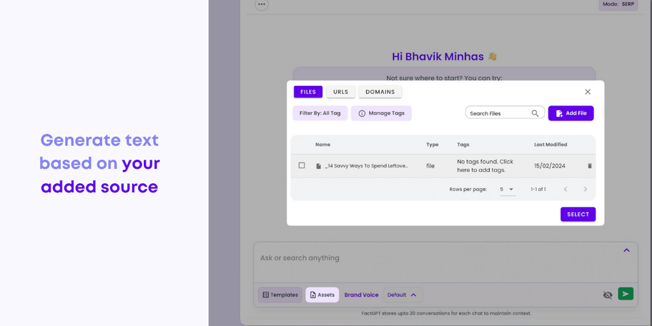
Task: Go to previous page of files
Action: point(565,189)
